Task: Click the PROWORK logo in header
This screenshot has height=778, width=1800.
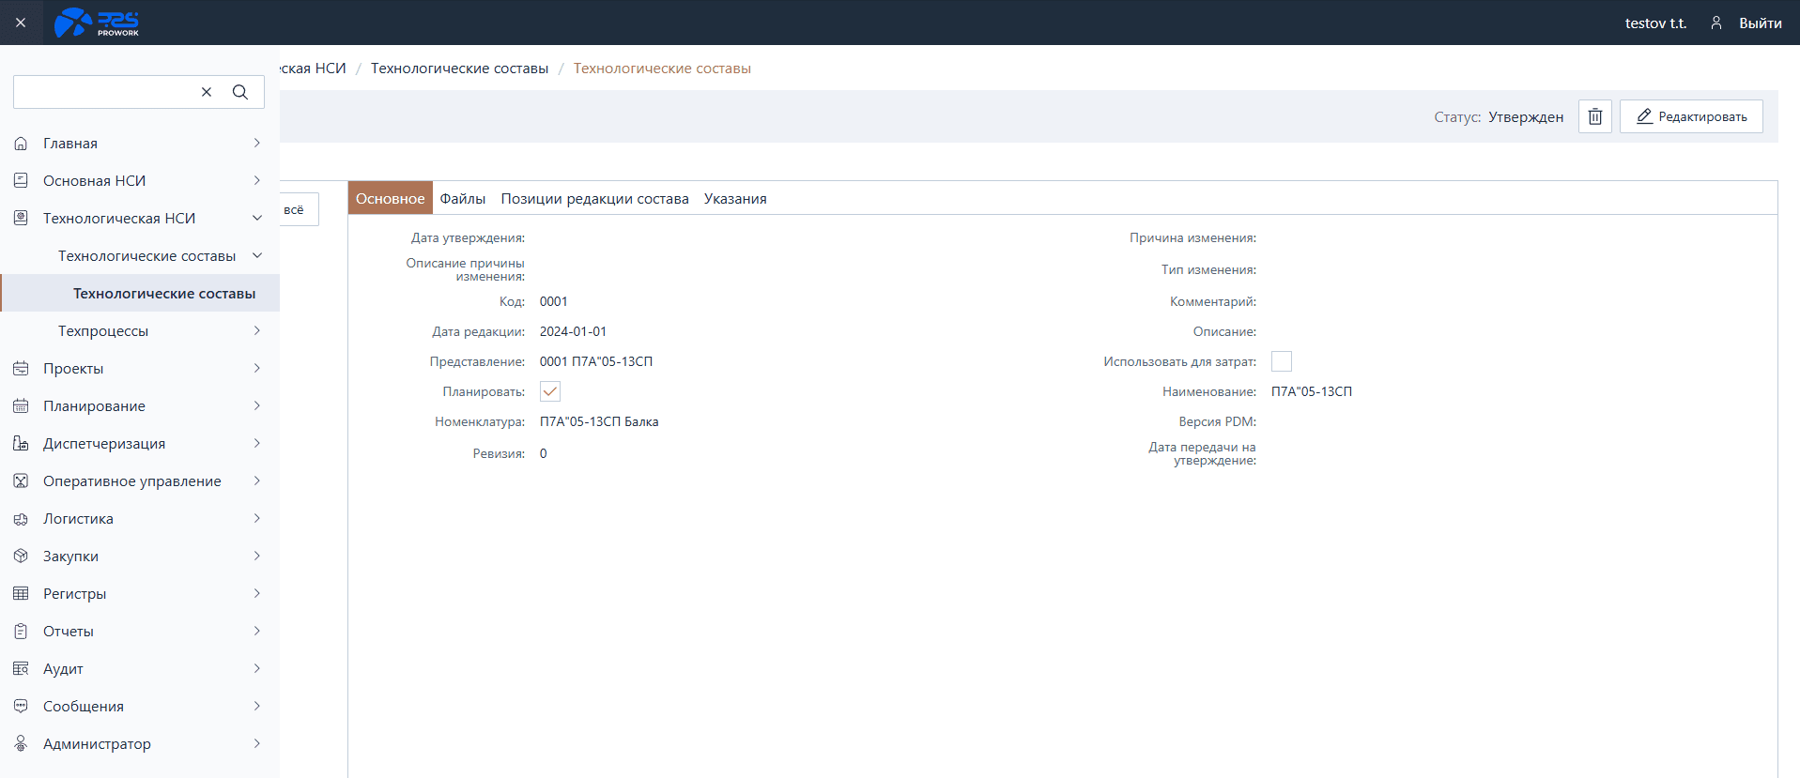Action: 97,23
